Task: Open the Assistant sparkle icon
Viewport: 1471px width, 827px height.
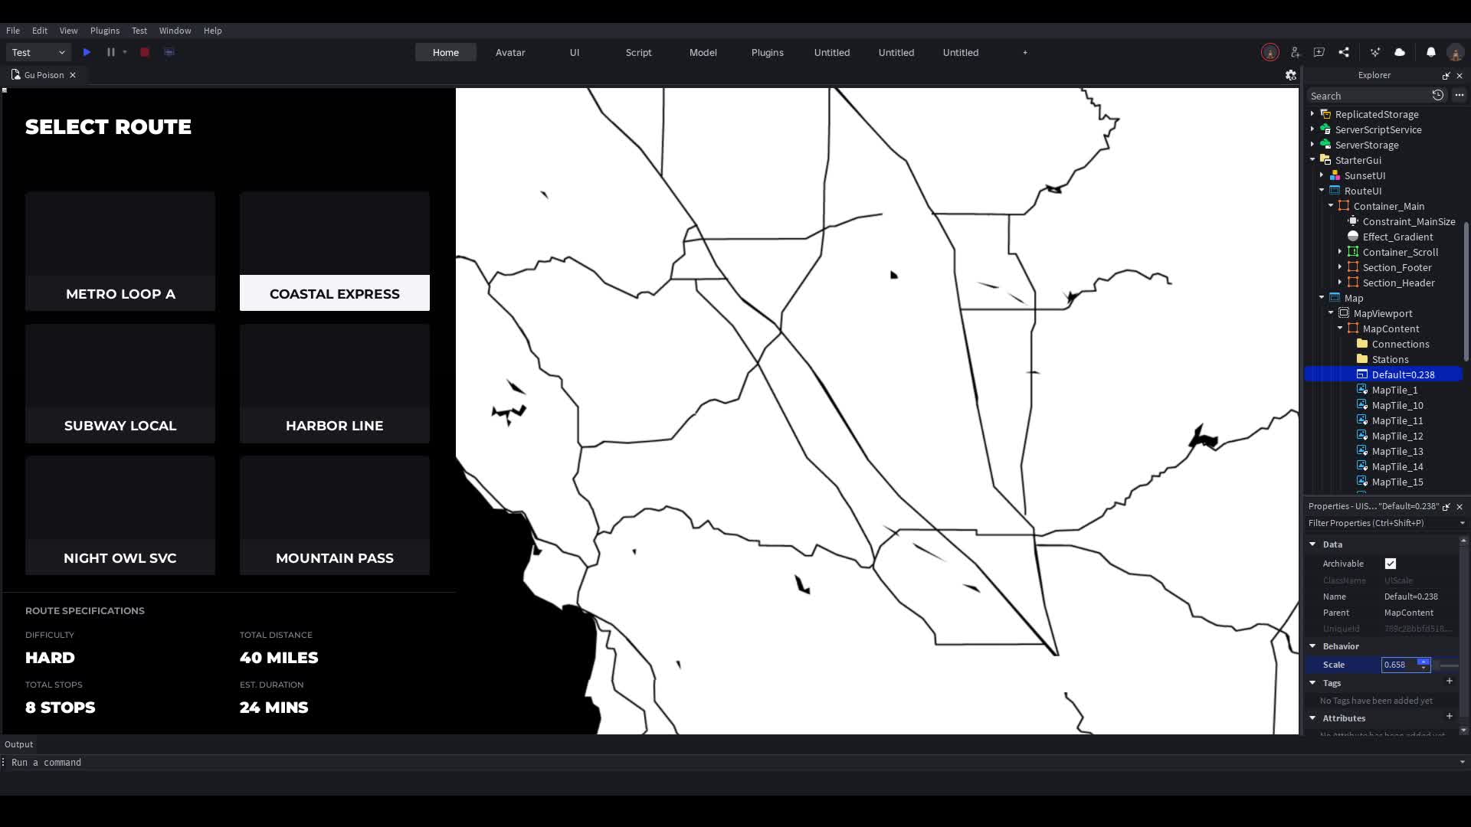Action: pos(1375,52)
